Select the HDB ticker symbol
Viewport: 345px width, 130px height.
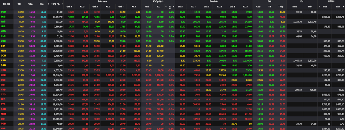point(3,70)
